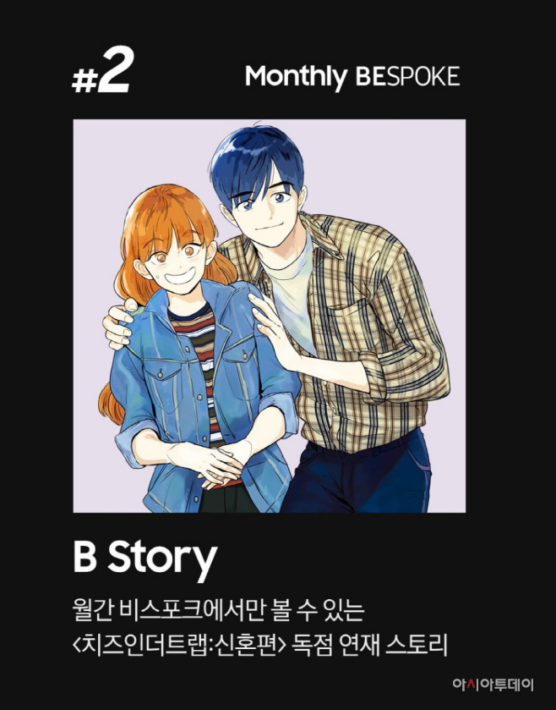Click the girl's denim jacket pocket button
This screenshot has width=556, height=710.
[x=160, y=374]
